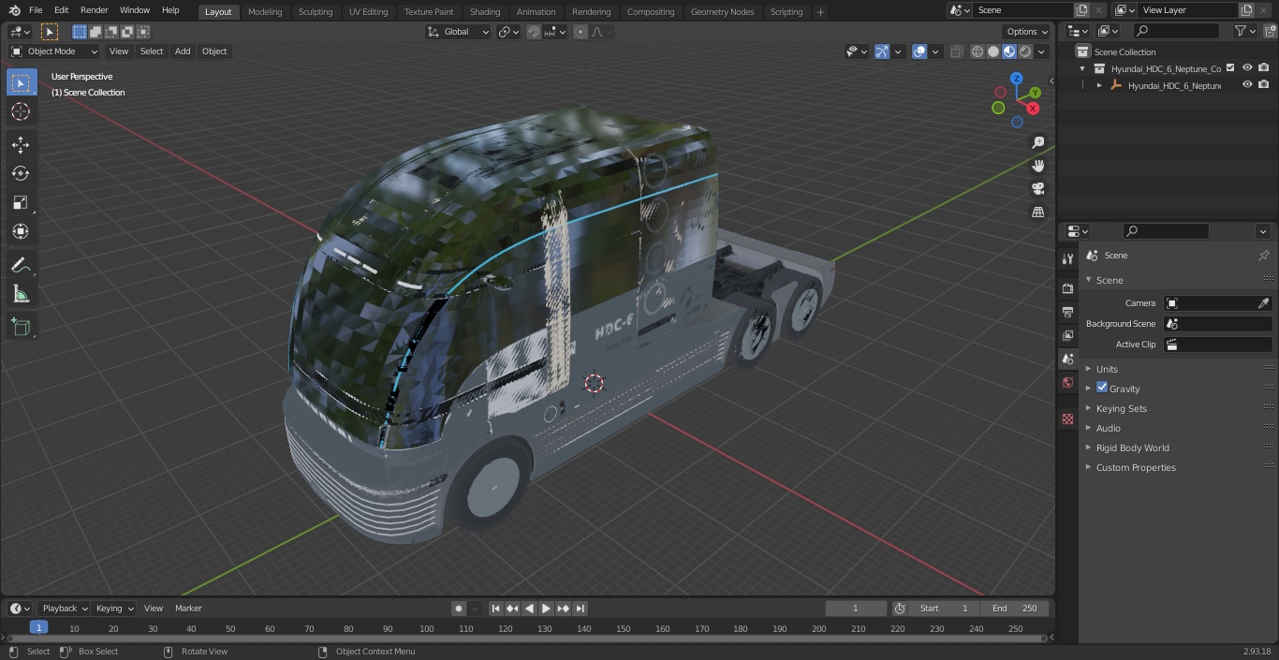Screen dimensions: 1279x660
Task: Select the Measure tool
Action: point(21,294)
